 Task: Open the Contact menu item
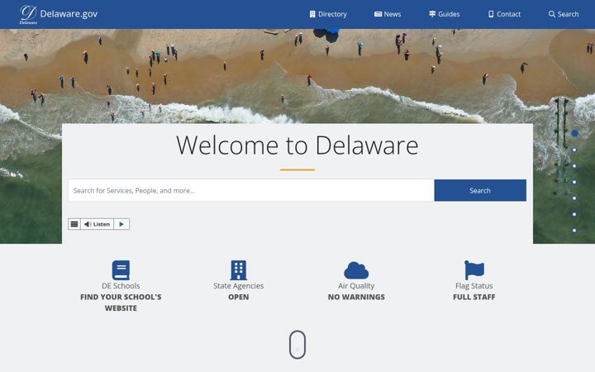tap(505, 14)
